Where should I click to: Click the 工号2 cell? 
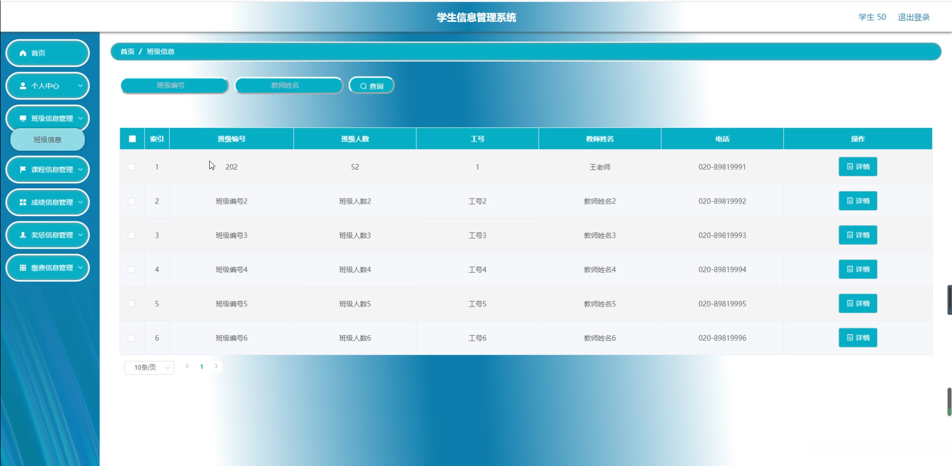(477, 202)
